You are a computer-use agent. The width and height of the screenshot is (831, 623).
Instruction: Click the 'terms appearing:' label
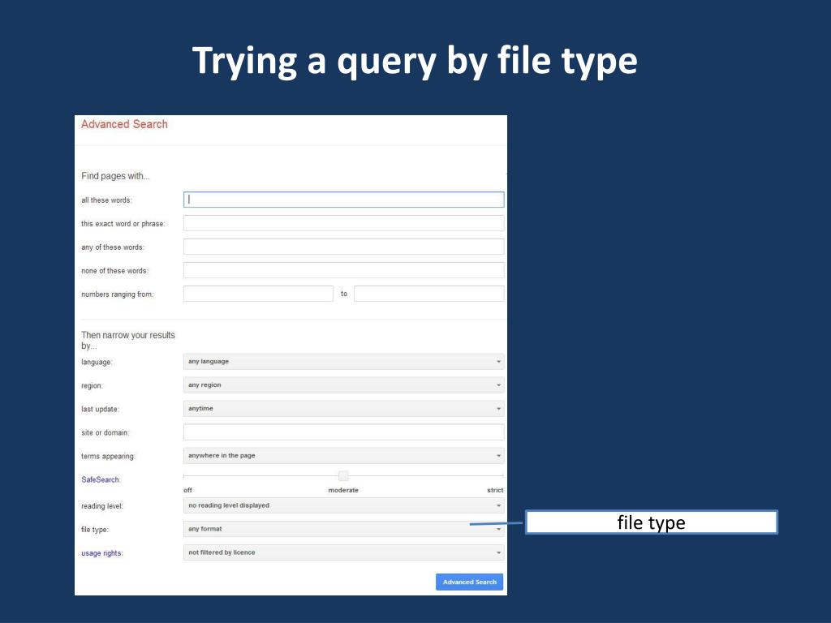tap(108, 456)
